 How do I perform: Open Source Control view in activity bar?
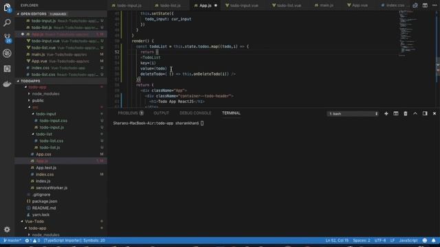pyautogui.click(x=7, y=38)
